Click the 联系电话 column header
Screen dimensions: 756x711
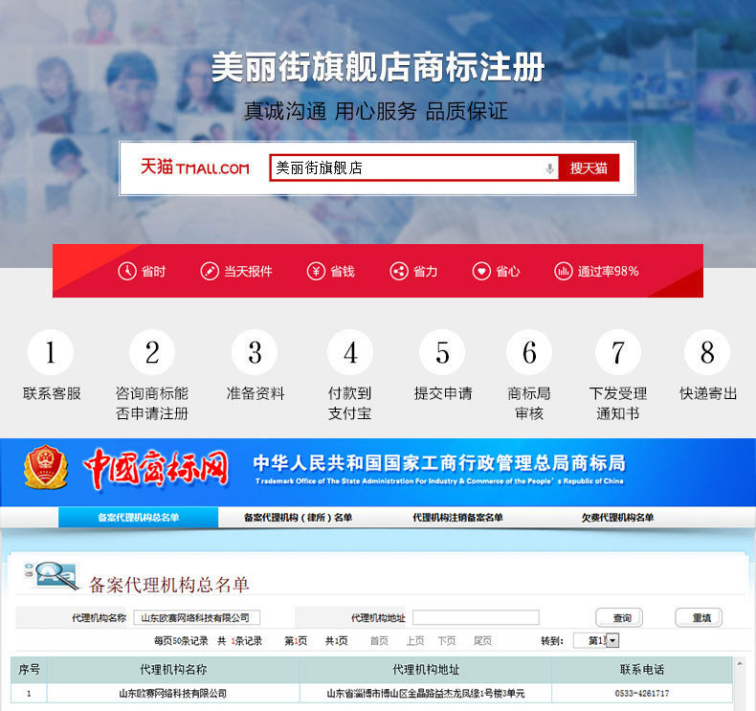(642, 669)
